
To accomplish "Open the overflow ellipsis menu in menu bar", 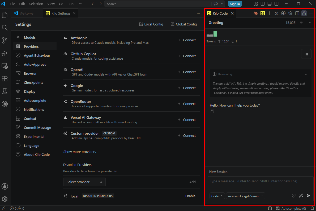I will click(x=81, y=4).
